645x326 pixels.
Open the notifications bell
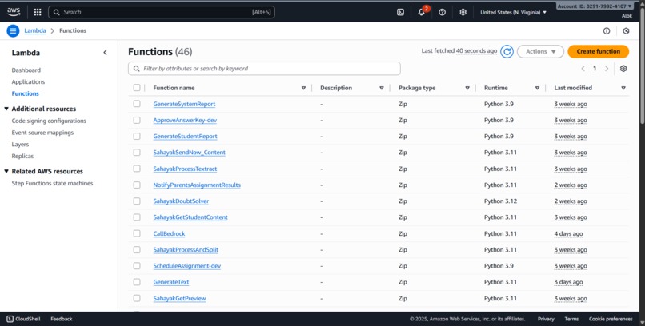(x=421, y=12)
